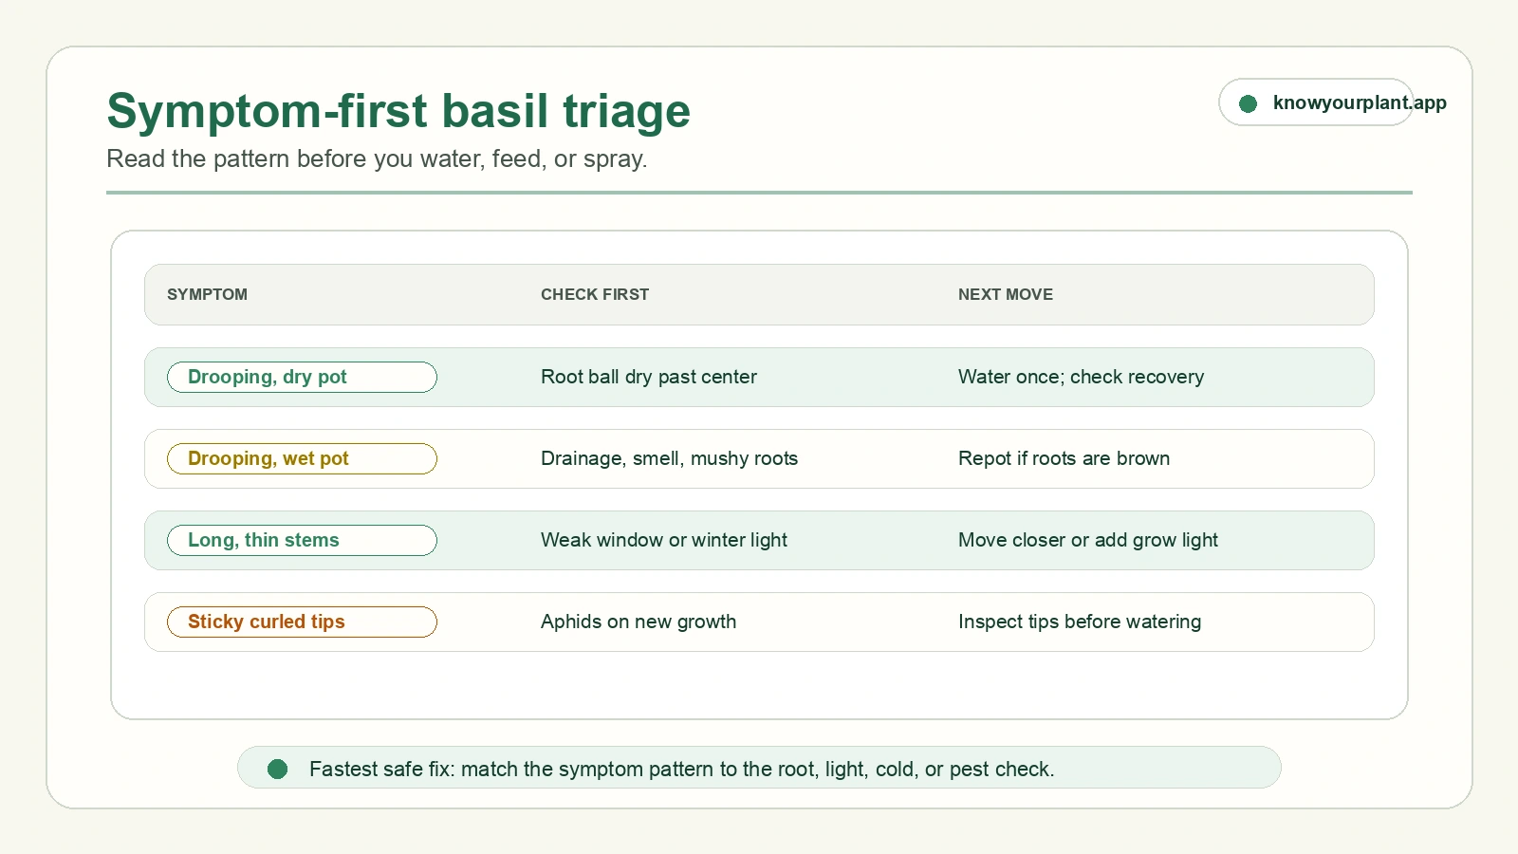Click the Symptom-first basil triage title

pyautogui.click(x=398, y=111)
